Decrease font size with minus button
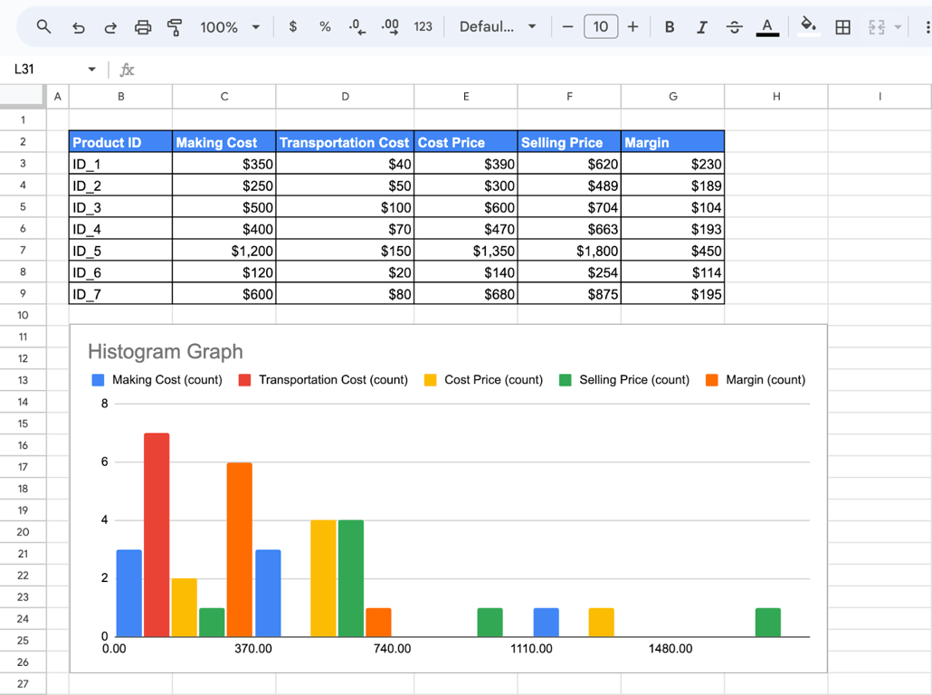The height and width of the screenshot is (695, 932). 567,27
